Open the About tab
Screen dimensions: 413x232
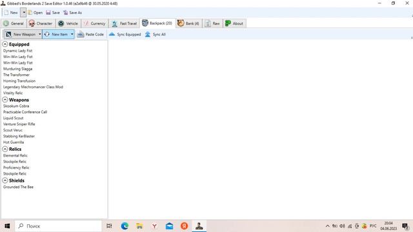[x=234, y=23]
